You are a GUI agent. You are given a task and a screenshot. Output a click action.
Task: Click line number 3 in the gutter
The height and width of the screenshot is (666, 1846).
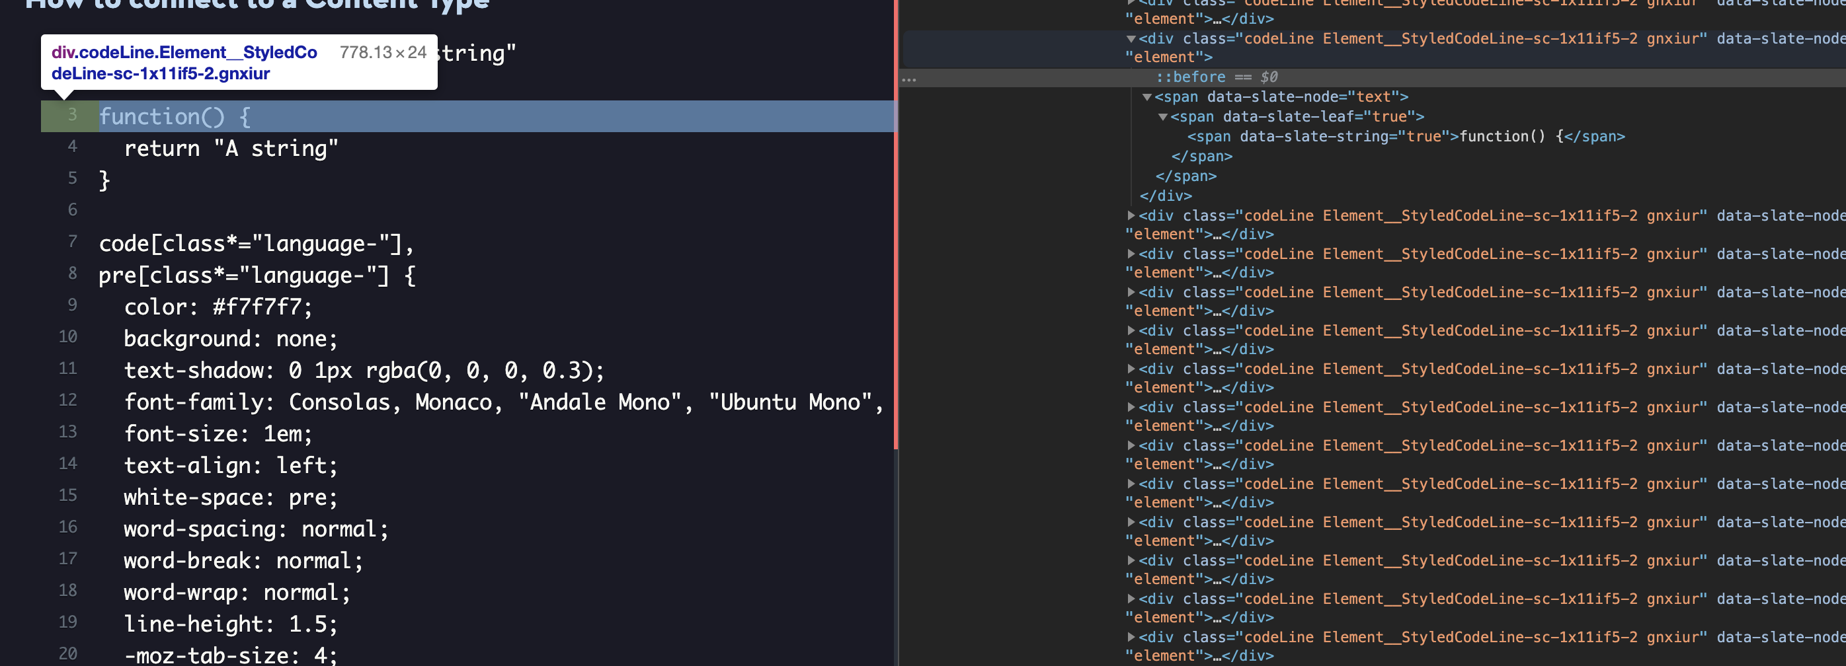pos(72,114)
